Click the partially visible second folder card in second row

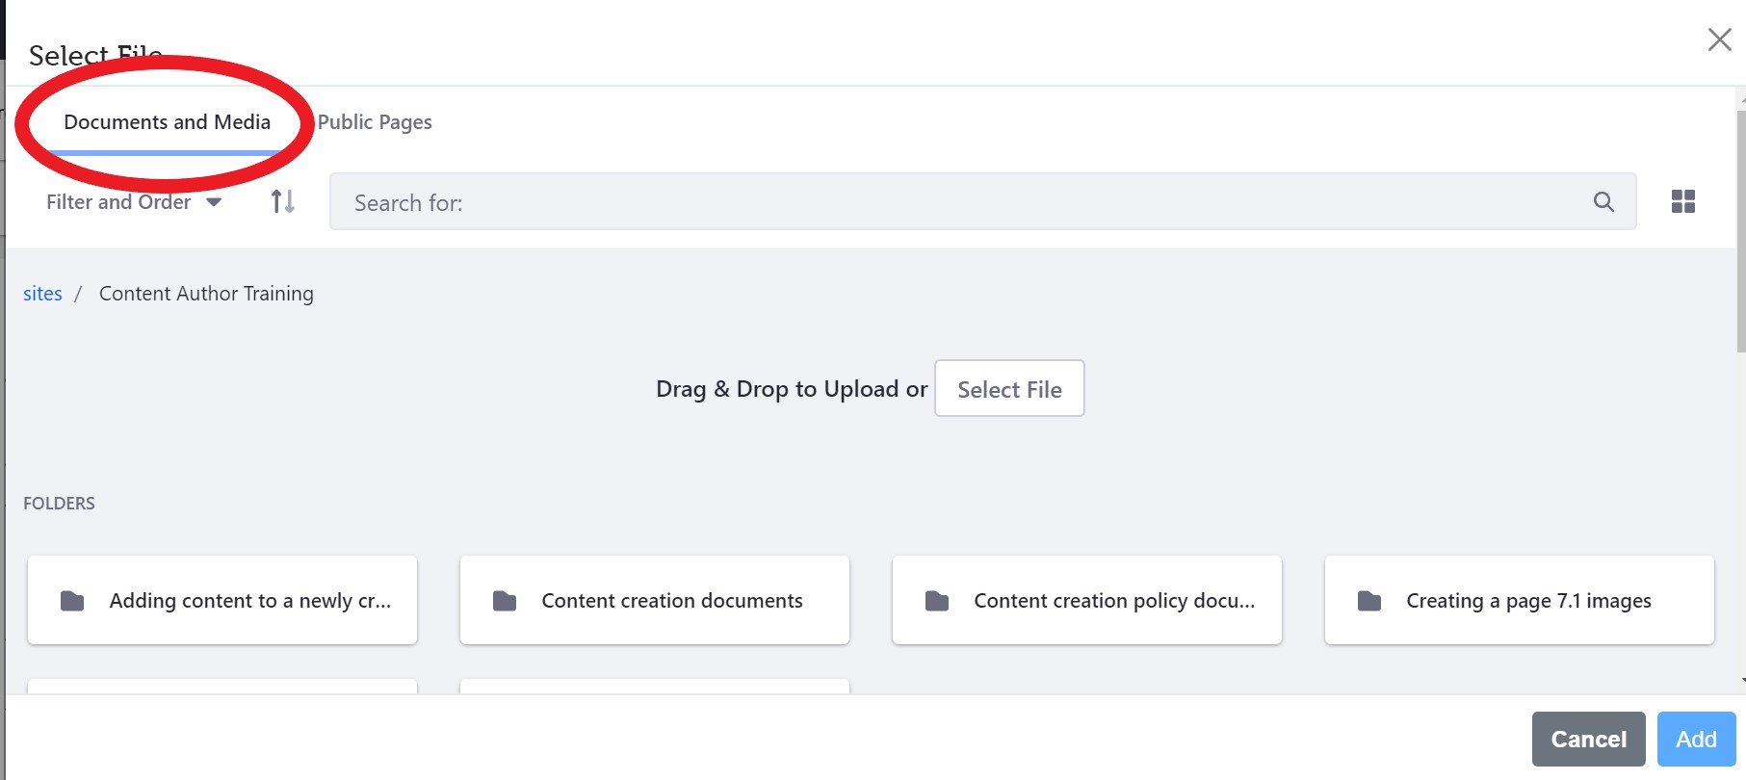click(655, 687)
